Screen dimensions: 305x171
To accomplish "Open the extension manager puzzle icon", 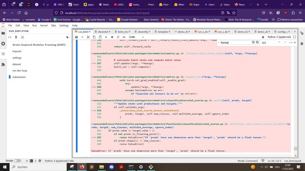I will 3,64.
